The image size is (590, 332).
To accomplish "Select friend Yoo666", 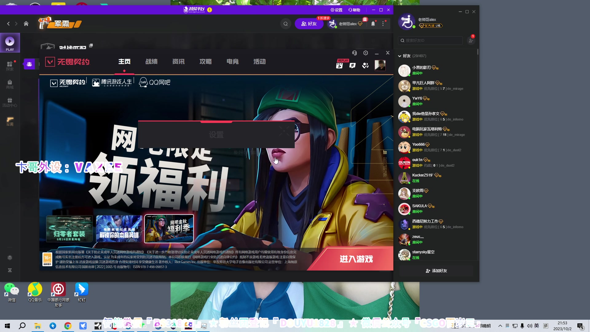I will tap(436, 147).
